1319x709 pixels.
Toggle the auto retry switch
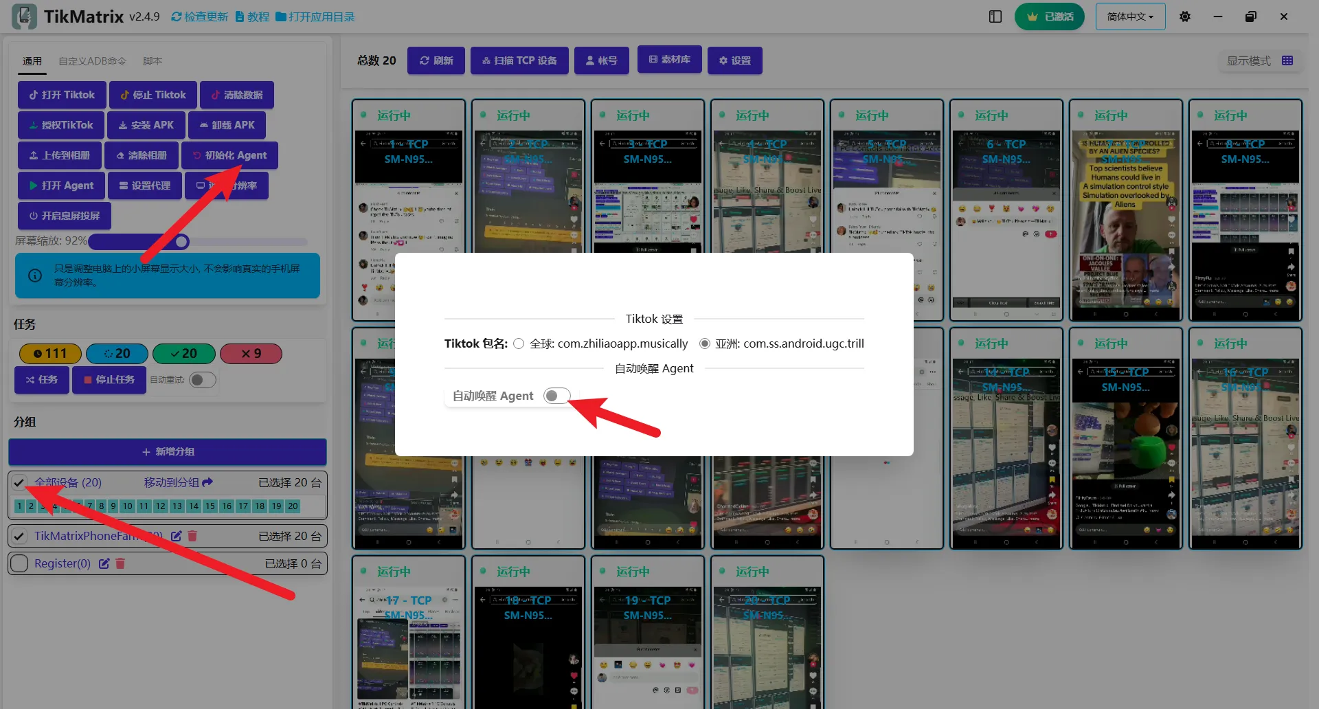tap(202, 380)
